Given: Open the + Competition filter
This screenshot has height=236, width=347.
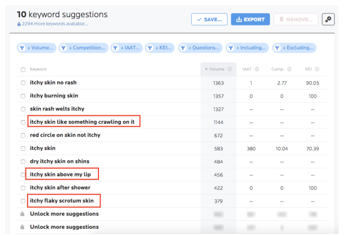Looking at the screenshot, I should click(x=83, y=48).
